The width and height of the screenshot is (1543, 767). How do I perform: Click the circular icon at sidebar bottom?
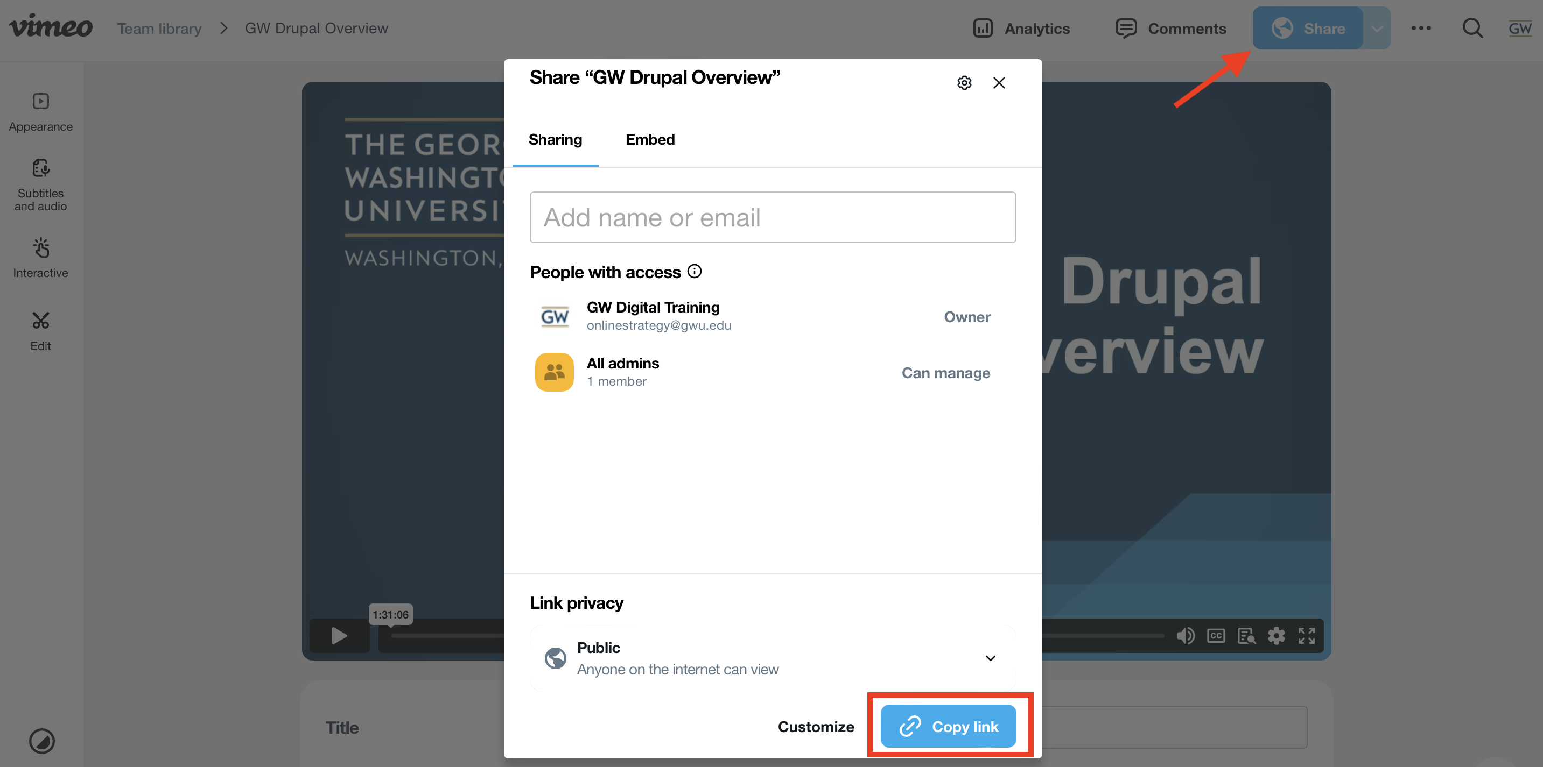42,741
